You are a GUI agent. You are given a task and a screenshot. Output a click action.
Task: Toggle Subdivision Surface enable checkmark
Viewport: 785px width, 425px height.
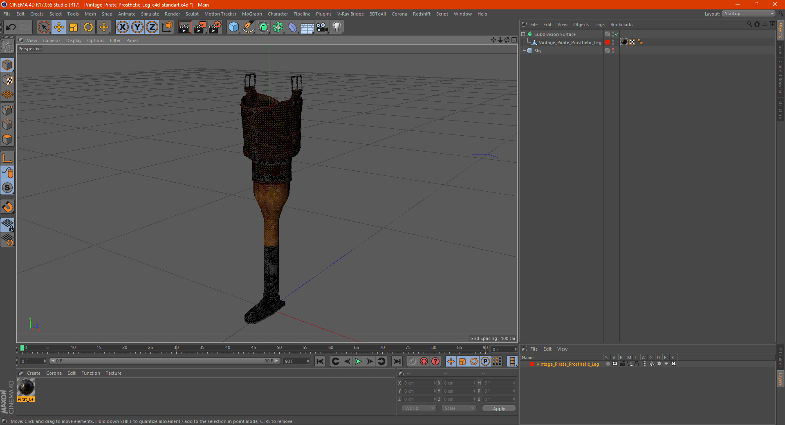point(617,34)
